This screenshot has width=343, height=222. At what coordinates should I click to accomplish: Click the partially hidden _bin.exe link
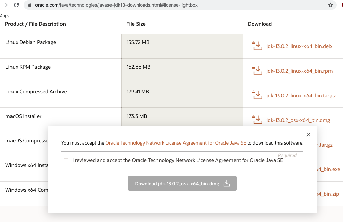[328, 169]
